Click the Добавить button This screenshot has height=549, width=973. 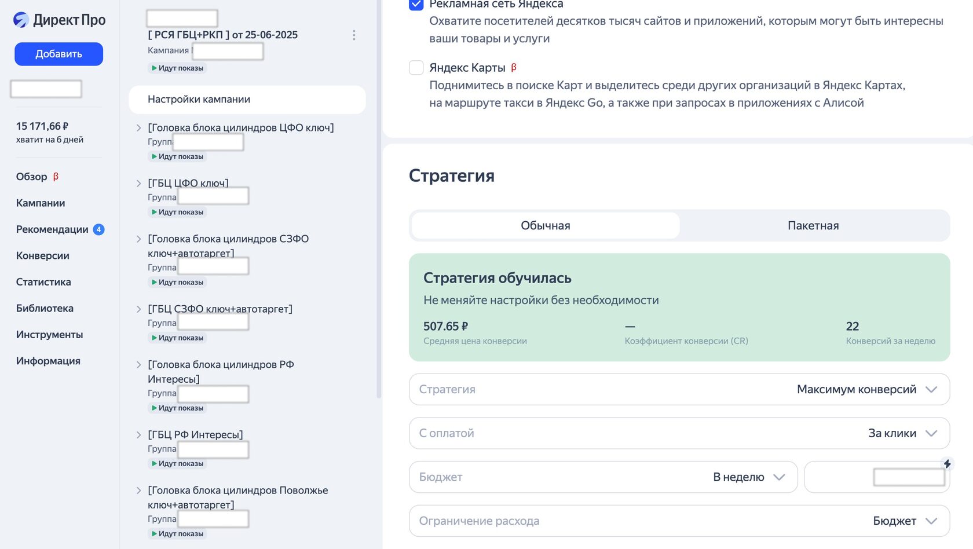click(x=58, y=54)
